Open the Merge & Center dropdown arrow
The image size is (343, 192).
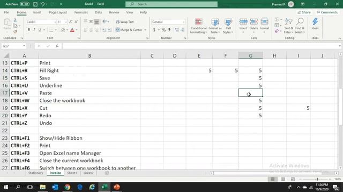pyautogui.click(x=145, y=30)
